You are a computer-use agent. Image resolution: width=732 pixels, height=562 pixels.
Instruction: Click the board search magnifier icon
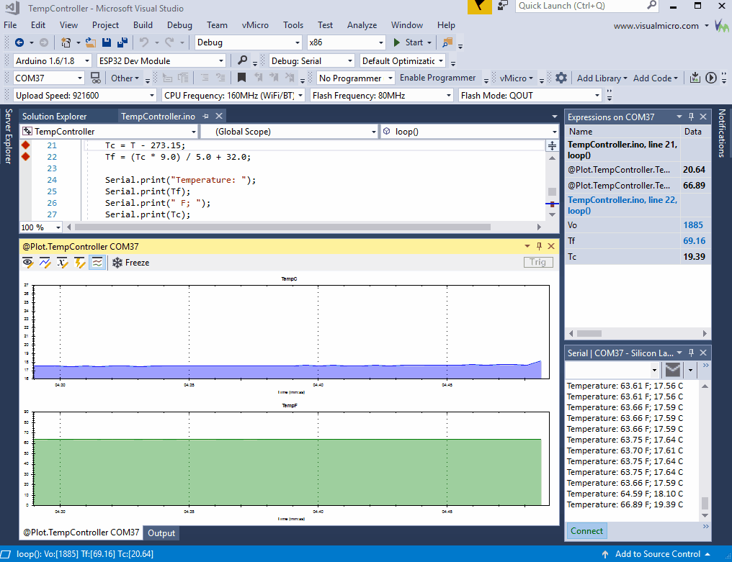[x=242, y=60]
